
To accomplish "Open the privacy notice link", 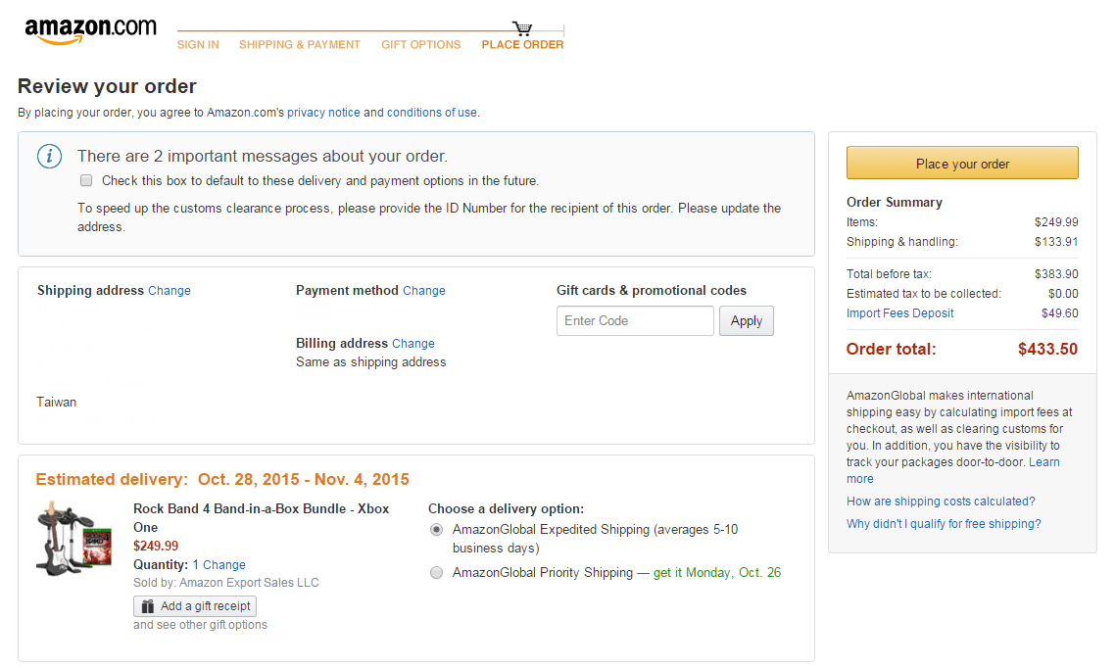I will point(323,113).
